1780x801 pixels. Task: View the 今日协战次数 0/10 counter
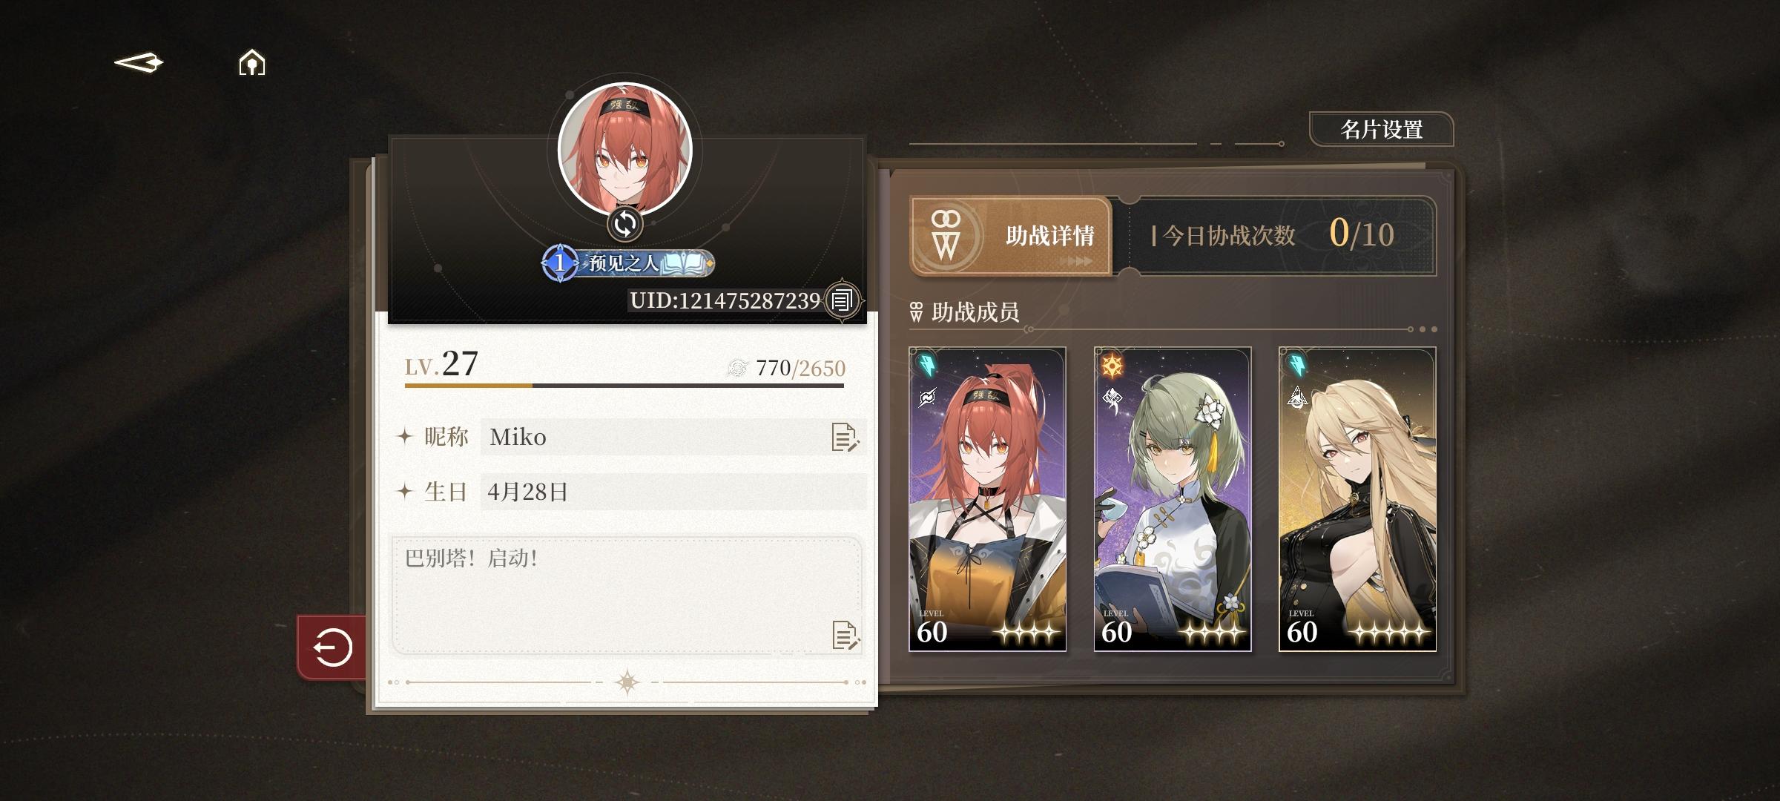click(x=1282, y=236)
